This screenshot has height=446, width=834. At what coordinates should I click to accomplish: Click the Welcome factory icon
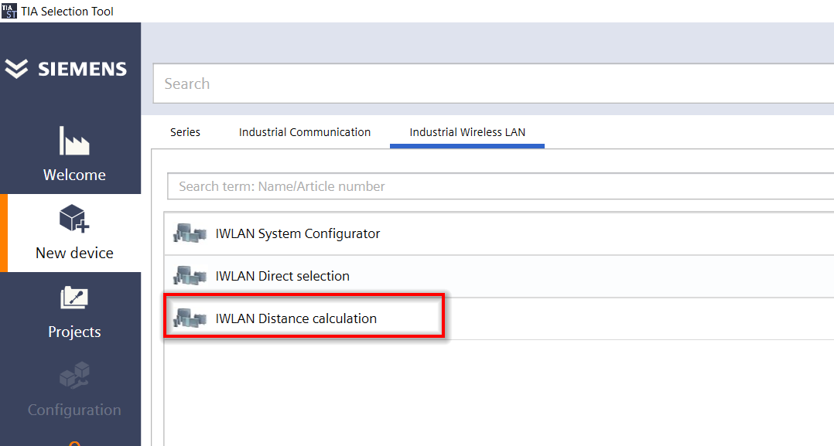(x=74, y=141)
